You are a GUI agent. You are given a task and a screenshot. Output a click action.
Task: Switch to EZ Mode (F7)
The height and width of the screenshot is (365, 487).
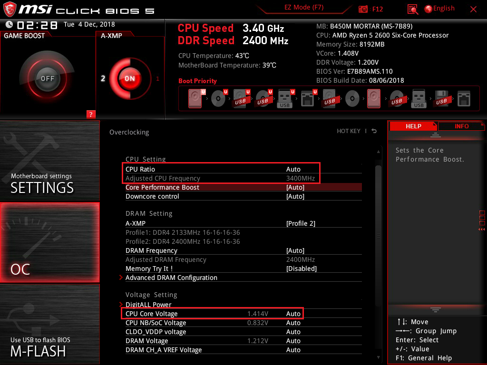pyautogui.click(x=304, y=8)
